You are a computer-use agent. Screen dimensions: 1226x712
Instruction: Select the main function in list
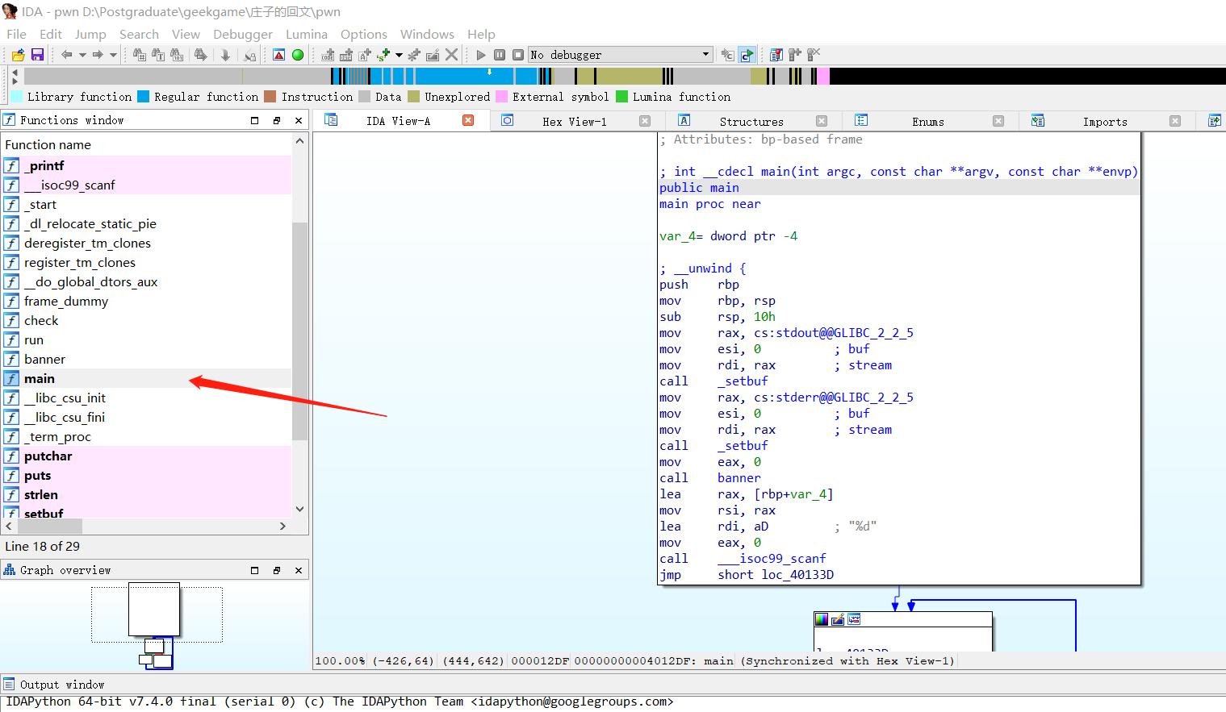[x=146, y=378]
